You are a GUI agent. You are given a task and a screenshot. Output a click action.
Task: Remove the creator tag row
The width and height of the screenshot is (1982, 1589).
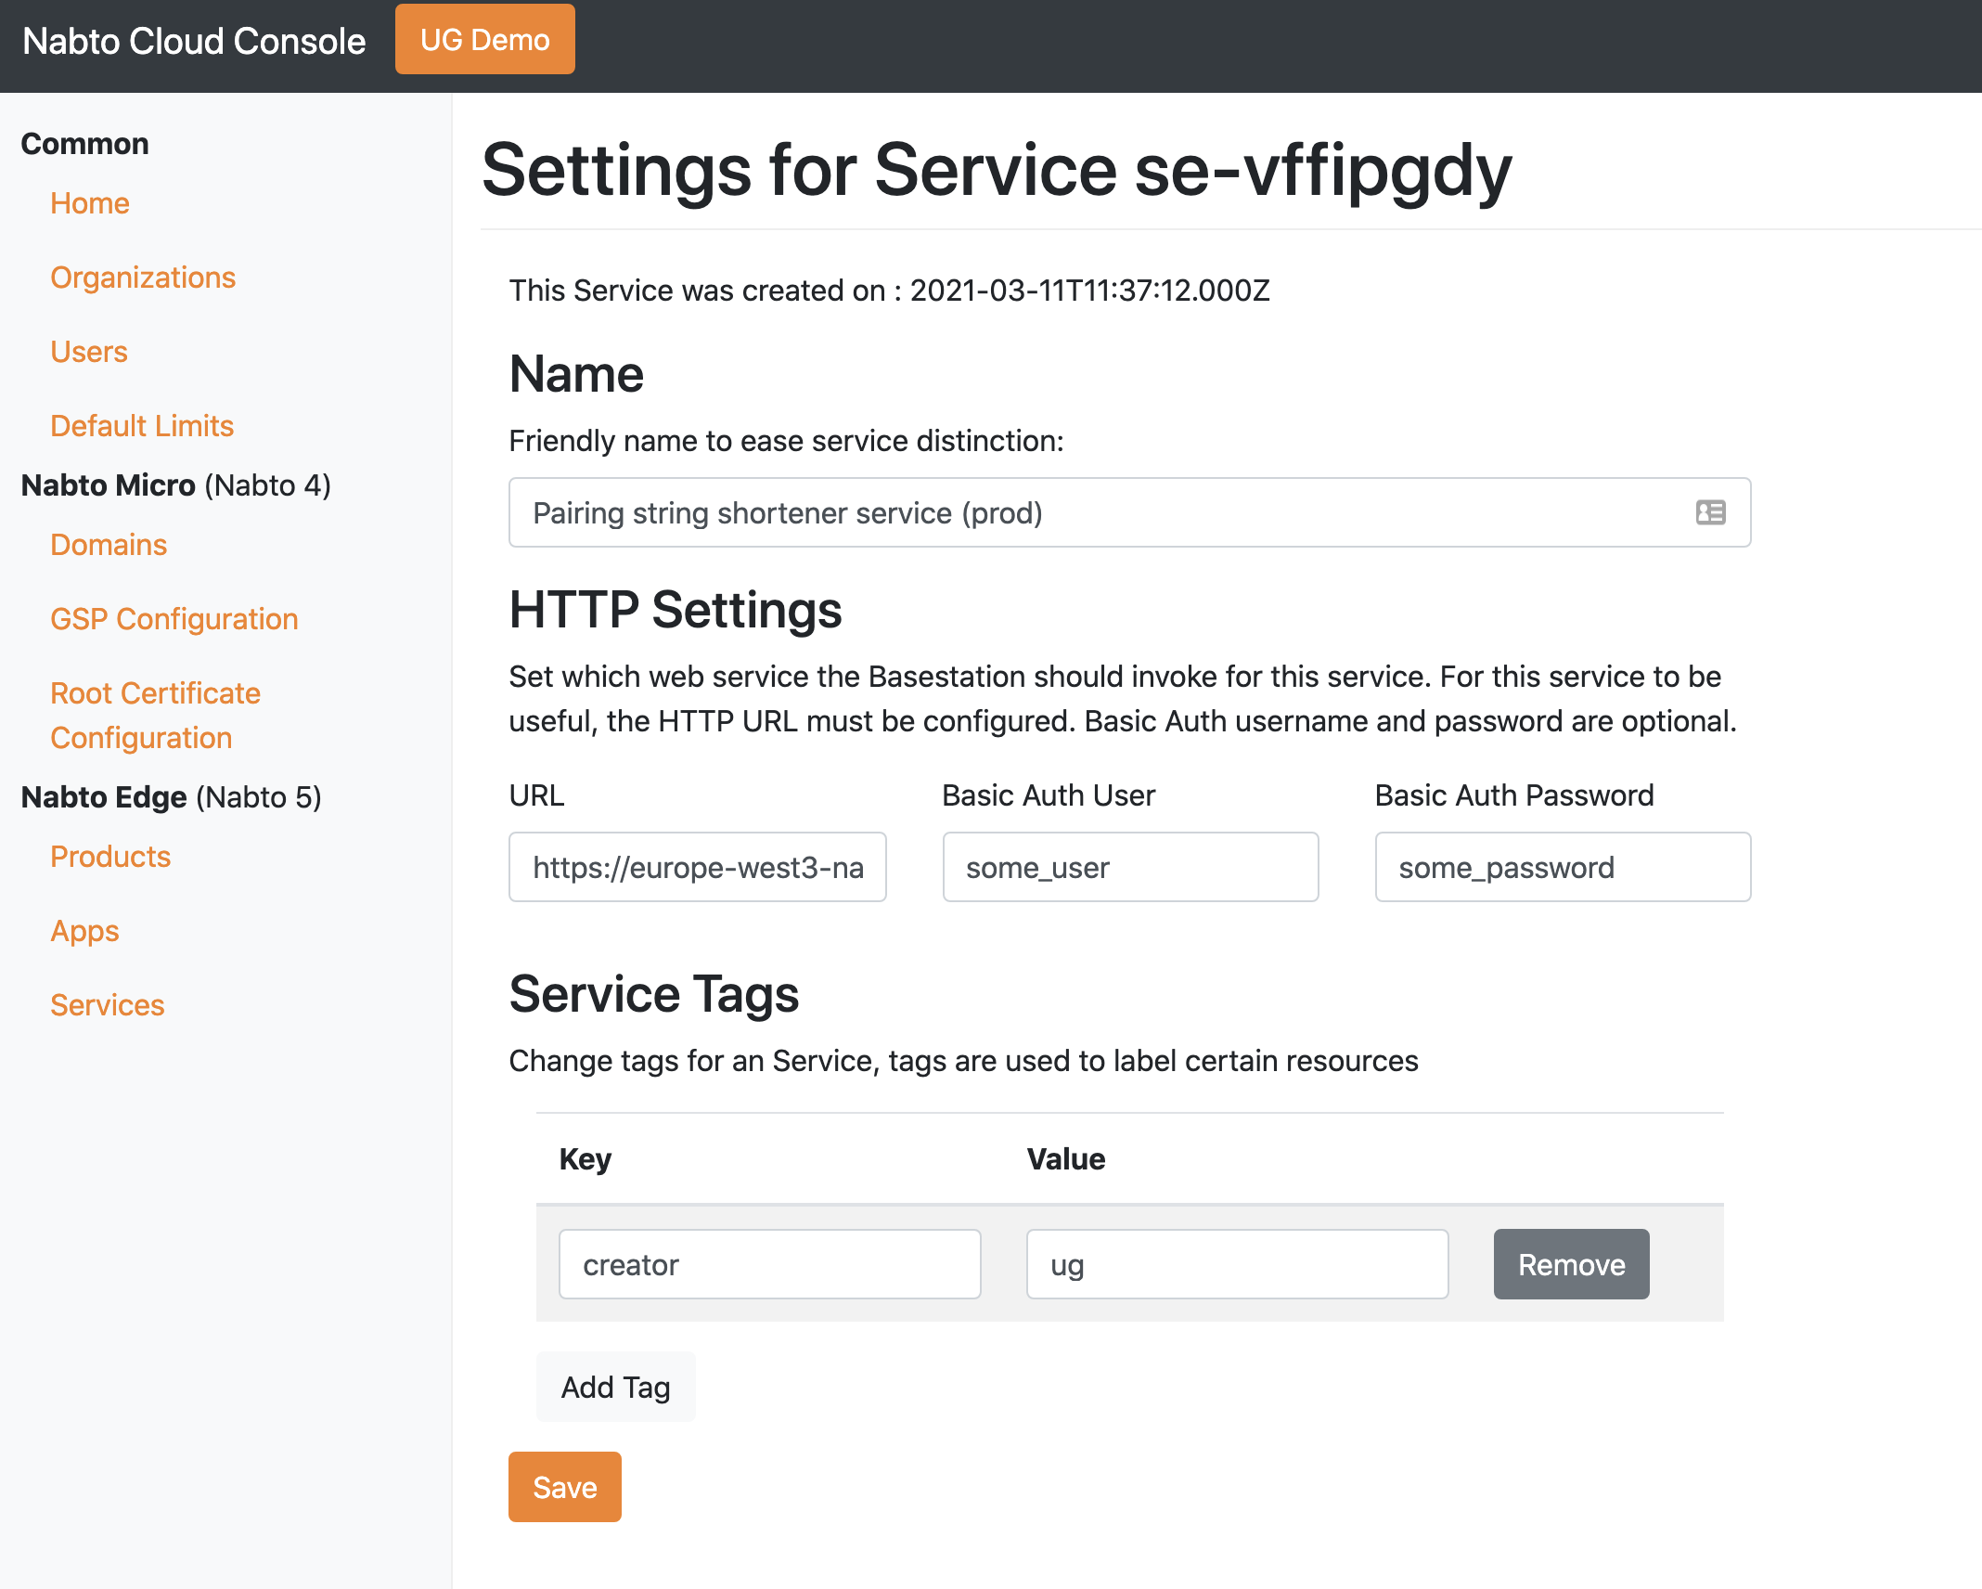pos(1571,1264)
